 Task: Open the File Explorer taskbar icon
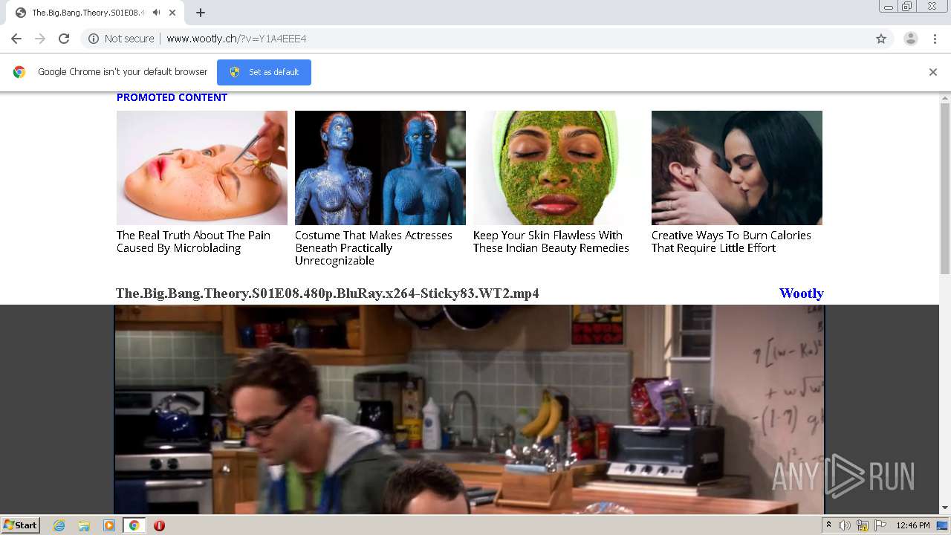(84, 525)
